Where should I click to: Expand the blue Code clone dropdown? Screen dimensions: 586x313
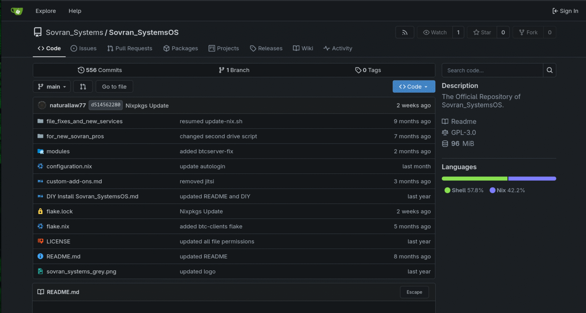[414, 87]
